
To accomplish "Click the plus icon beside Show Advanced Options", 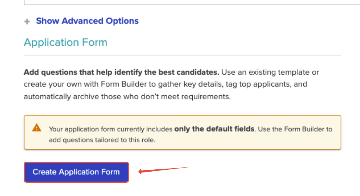I will coord(27,22).
